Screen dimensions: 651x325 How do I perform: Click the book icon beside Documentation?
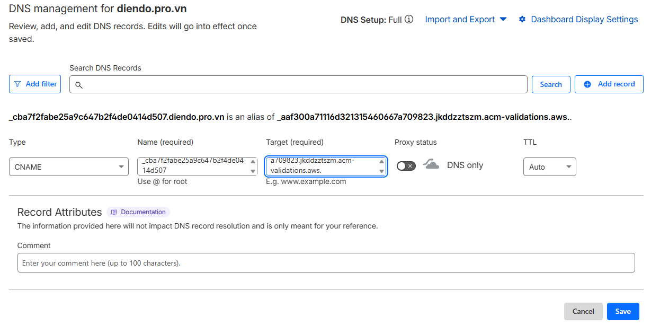click(x=114, y=212)
